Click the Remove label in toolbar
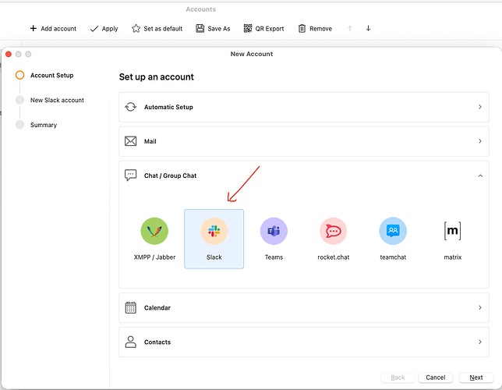502x390 pixels. click(320, 29)
